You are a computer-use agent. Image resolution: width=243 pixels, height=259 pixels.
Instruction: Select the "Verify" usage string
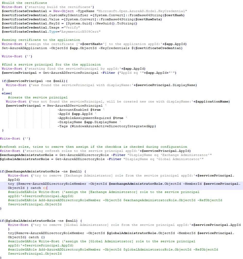pos(72,27)
